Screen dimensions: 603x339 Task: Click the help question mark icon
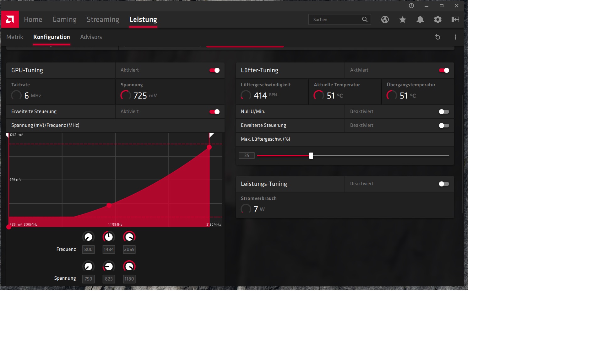click(411, 6)
